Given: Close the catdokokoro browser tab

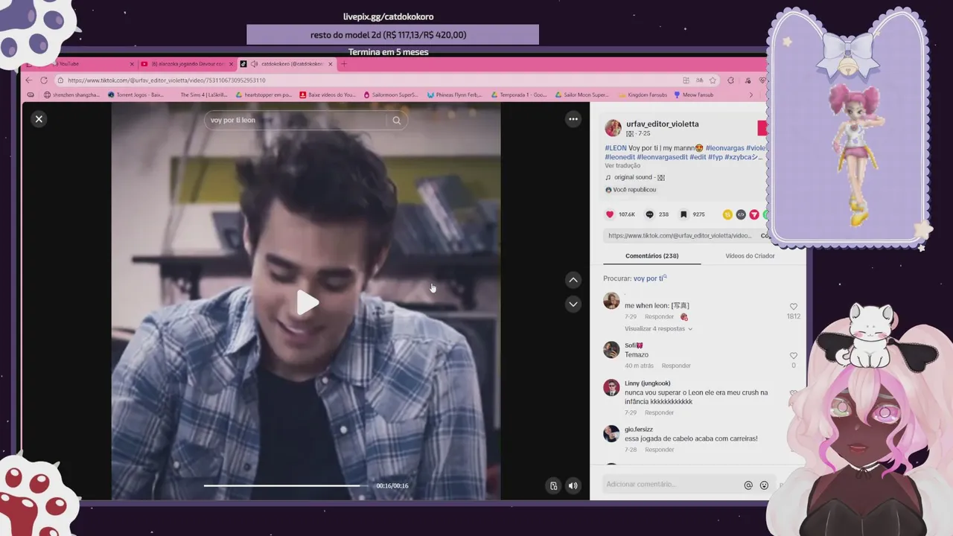Looking at the screenshot, I should [x=331, y=64].
